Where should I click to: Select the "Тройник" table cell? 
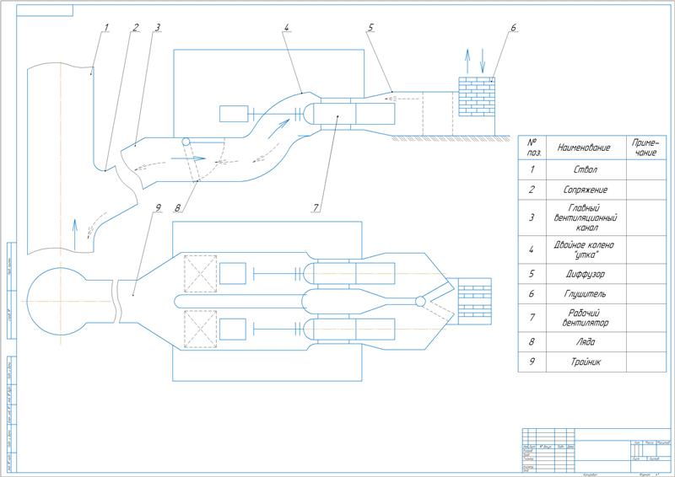[x=586, y=362]
